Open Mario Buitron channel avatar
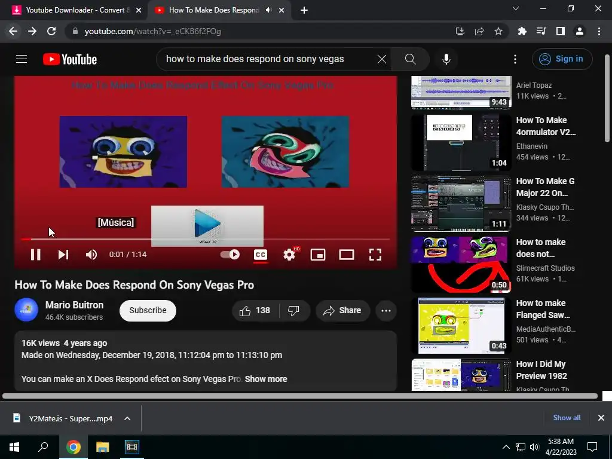Image resolution: width=612 pixels, height=459 pixels. [x=26, y=310]
